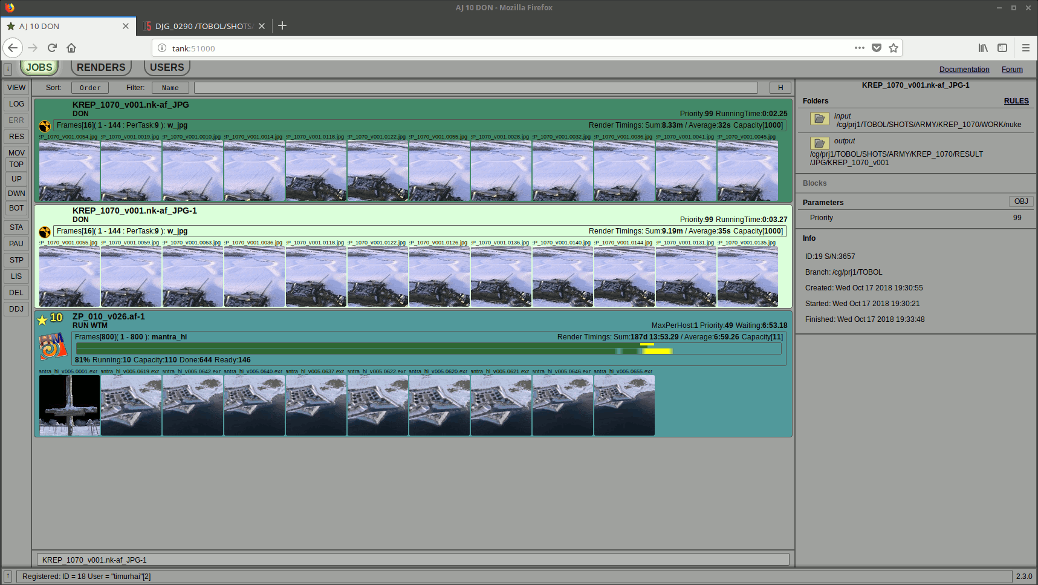The image size is (1038, 585).
Task: Open the Firefox hamburger menu
Action: pos(1026,48)
